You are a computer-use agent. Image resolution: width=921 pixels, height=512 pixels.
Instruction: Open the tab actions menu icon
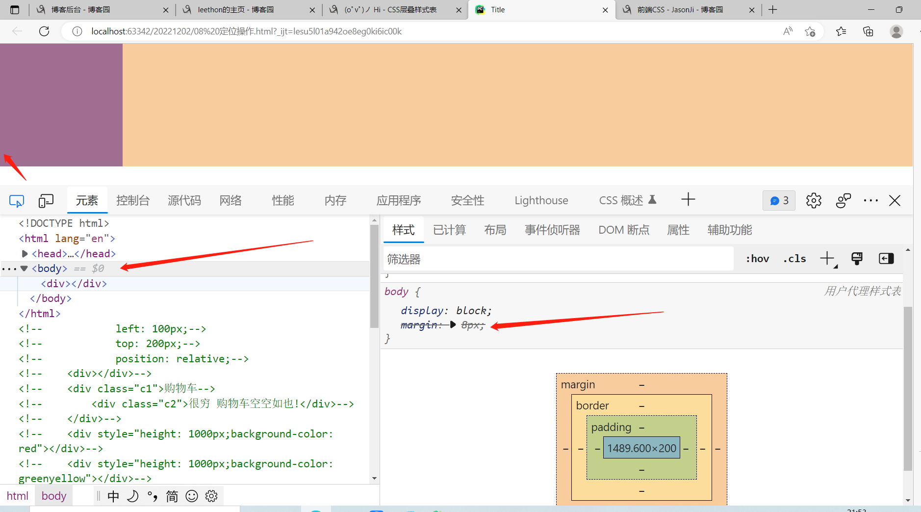coord(15,10)
